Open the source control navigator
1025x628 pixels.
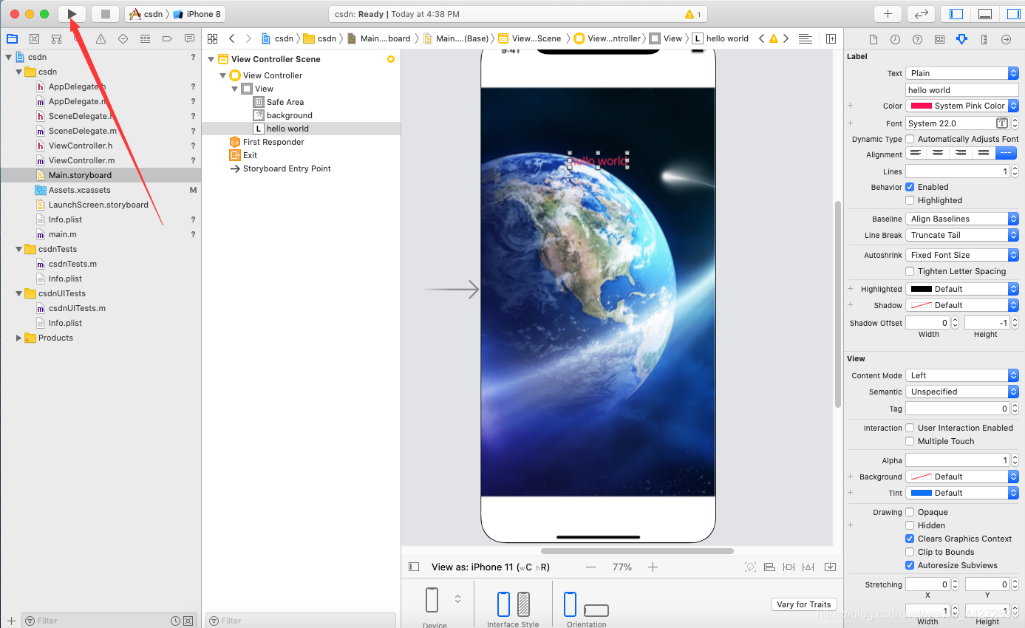coord(34,39)
